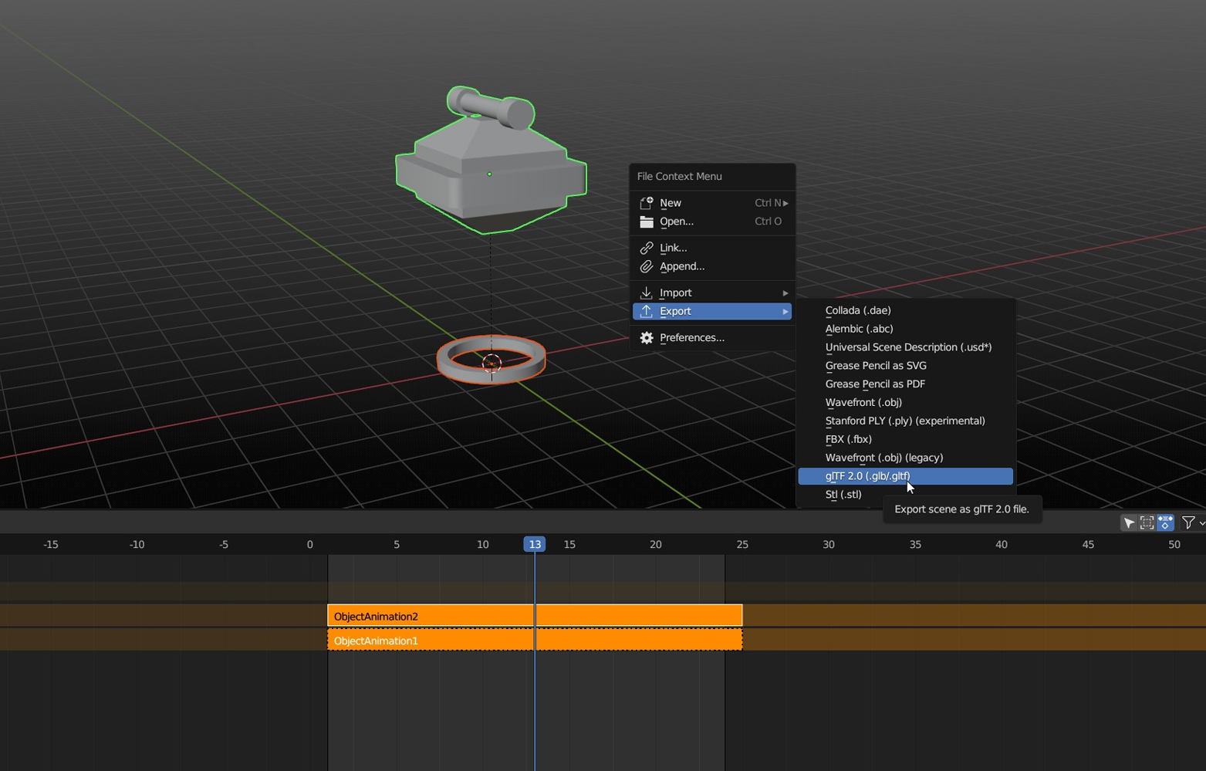Select the Tweak tool arrow icon in timeline header

point(1128,522)
